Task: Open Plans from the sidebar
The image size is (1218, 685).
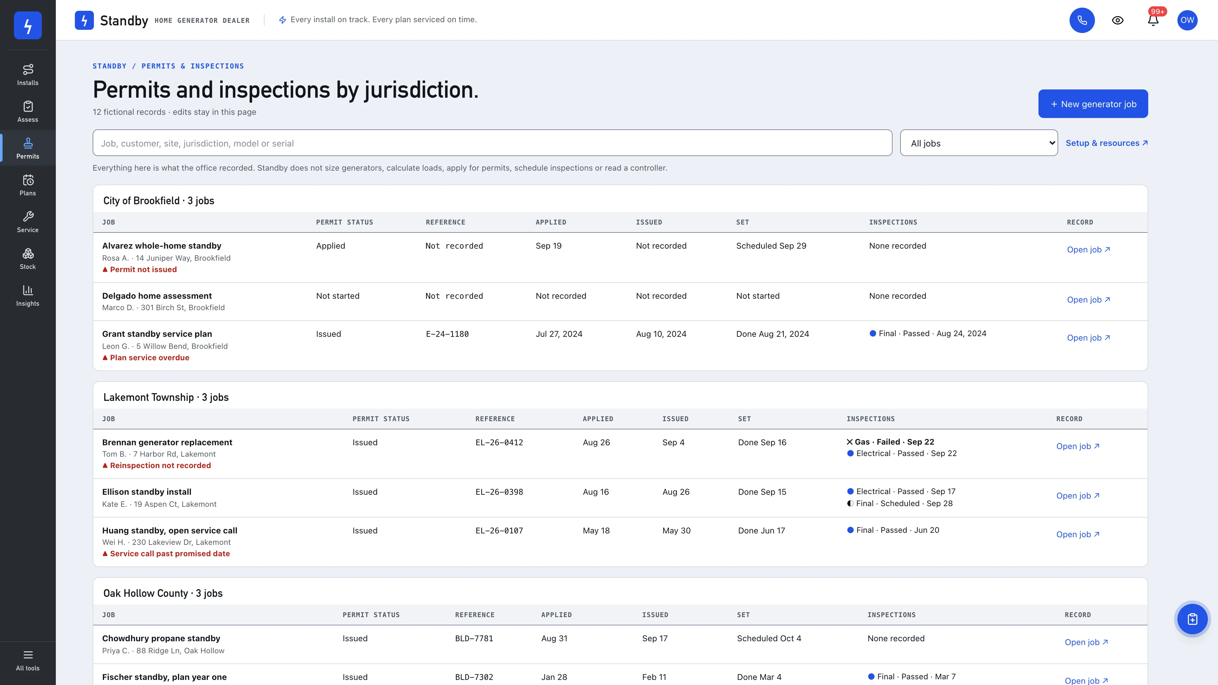Action: click(x=28, y=185)
